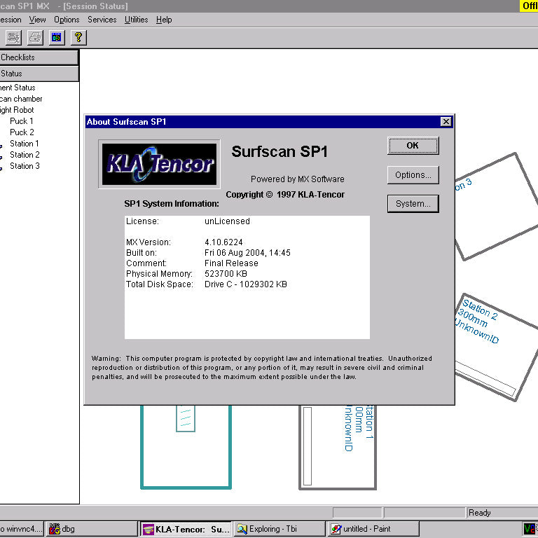This screenshot has width=538, height=538.
Task: Click the printer toolbar icon
Action: pyautogui.click(x=35, y=37)
